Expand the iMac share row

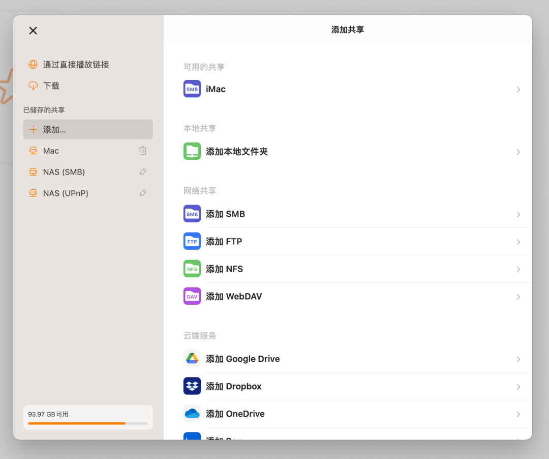pos(518,89)
